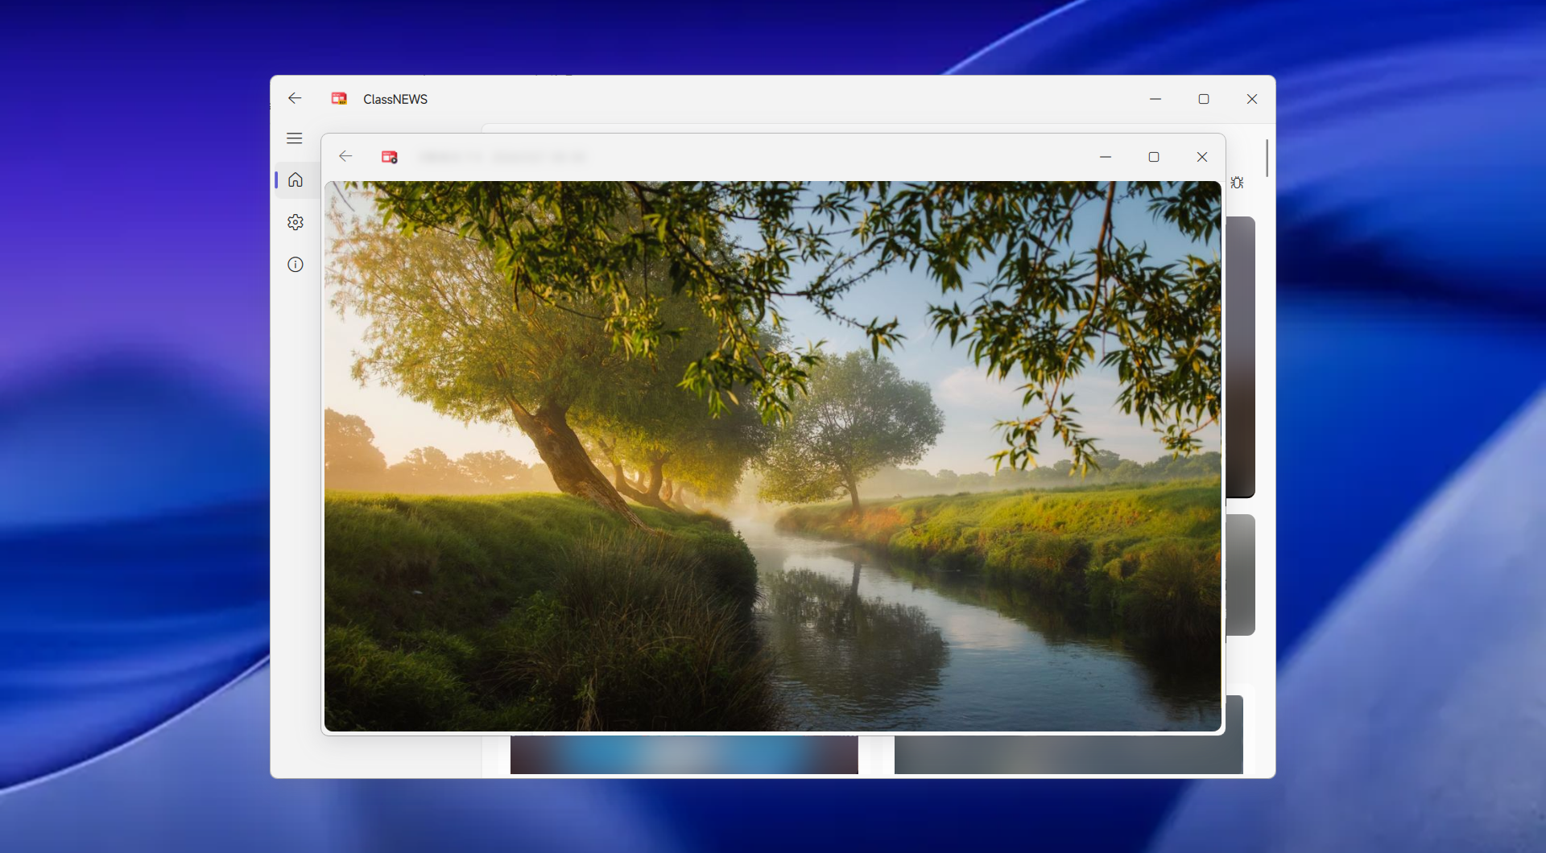1546x853 pixels.
Task: Click the back arrow in the image viewer window
Action: 345,156
